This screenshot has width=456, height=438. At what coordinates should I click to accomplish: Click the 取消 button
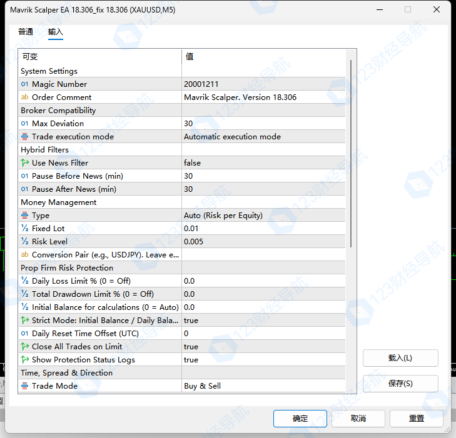tap(358, 419)
